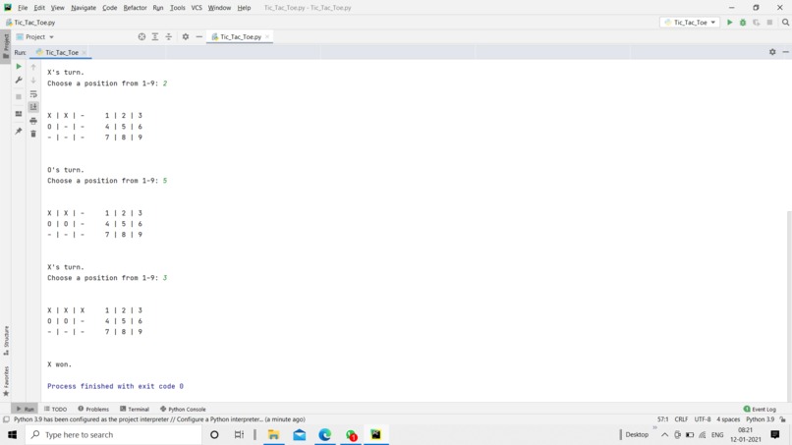Click top toolbar stop button
Viewport: 792px width, 445px height.
tap(769, 23)
